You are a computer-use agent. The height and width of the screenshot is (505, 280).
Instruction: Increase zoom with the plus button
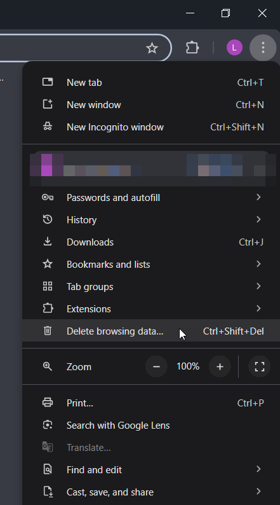pyautogui.click(x=220, y=366)
